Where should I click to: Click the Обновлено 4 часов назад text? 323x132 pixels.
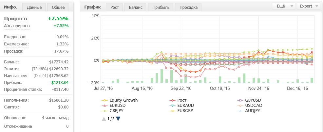55,118
